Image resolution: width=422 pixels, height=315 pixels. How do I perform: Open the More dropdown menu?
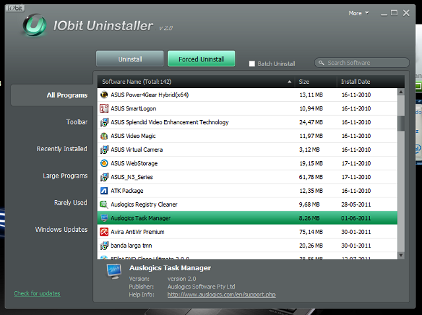coord(359,13)
